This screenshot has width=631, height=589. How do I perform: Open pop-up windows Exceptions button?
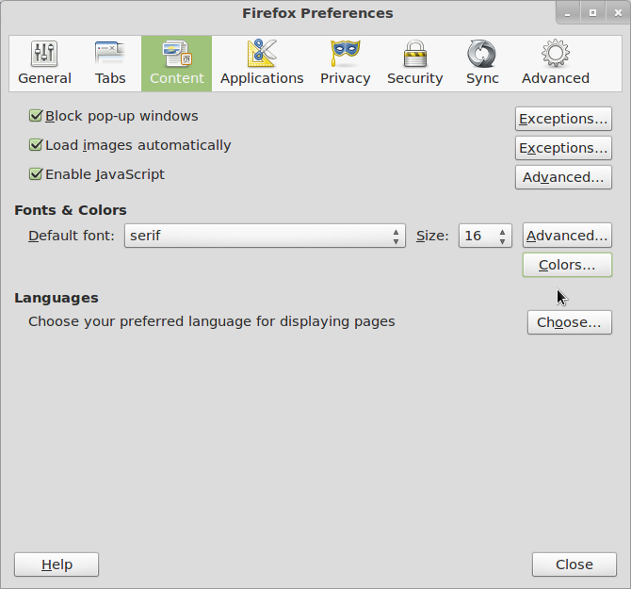click(x=563, y=119)
